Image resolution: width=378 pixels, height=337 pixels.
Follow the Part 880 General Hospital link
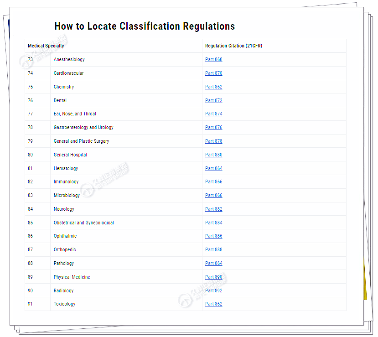tap(213, 155)
